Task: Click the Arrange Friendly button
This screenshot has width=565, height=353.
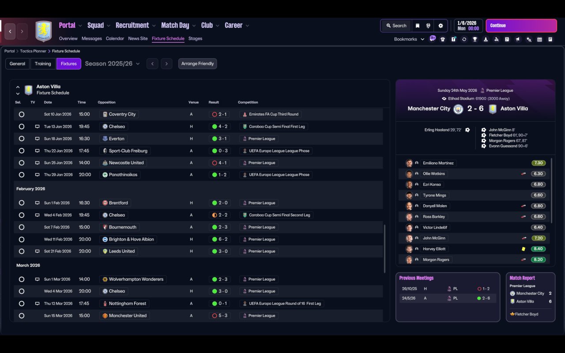Action: 197,64
